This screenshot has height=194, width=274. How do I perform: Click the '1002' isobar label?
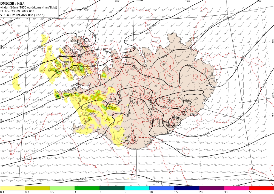(x=9, y=22)
